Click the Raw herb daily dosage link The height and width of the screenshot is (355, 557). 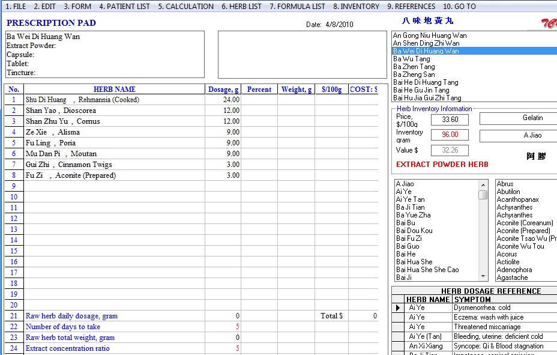coord(71,315)
